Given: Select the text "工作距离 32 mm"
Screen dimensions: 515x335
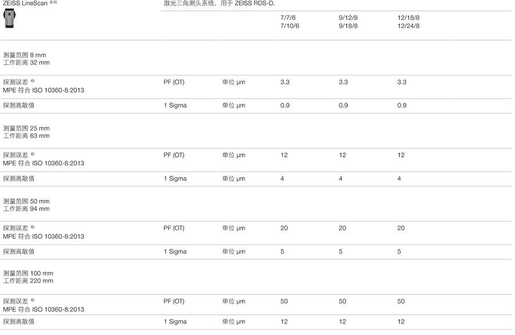Looking at the screenshot, I should [26, 62].
